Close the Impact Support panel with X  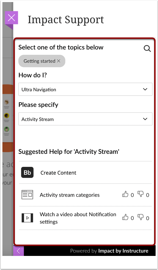pyautogui.click(x=11, y=18)
